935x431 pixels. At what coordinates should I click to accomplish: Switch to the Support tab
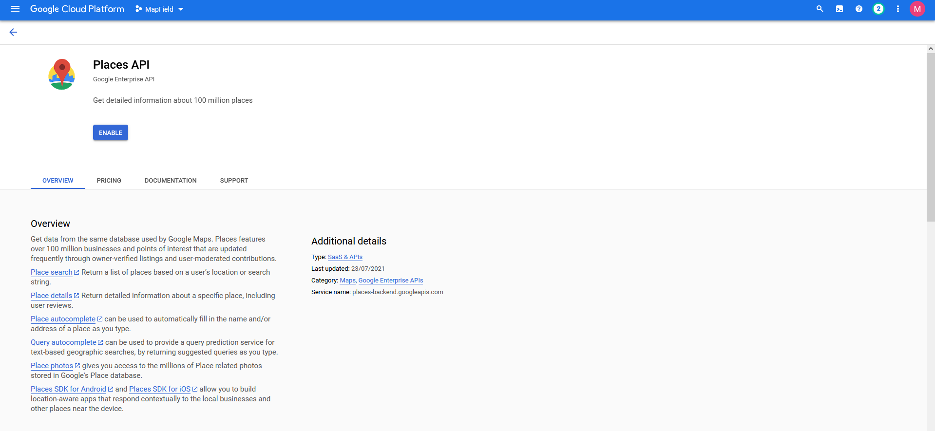[x=234, y=181]
